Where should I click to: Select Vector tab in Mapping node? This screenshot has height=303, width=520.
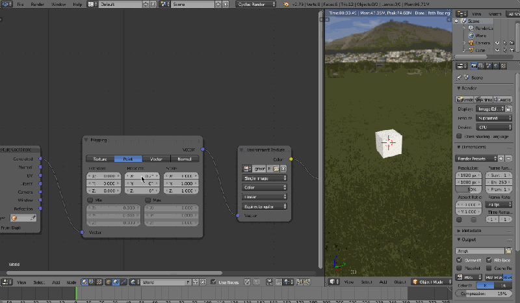click(156, 159)
